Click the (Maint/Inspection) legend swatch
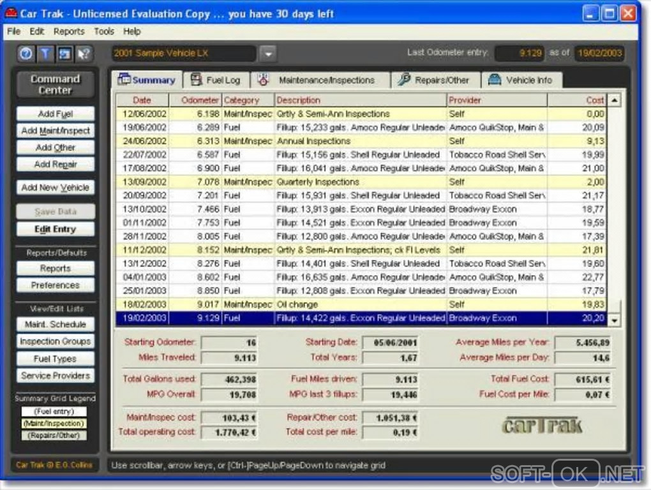This screenshot has width=651, height=490. tap(54, 423)
